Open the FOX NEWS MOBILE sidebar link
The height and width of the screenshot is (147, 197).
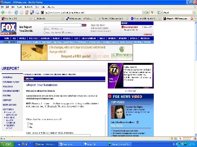(11, 91)
